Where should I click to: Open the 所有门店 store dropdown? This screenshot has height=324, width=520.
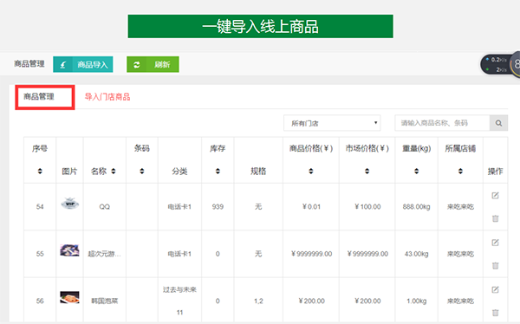click(332, 123)
